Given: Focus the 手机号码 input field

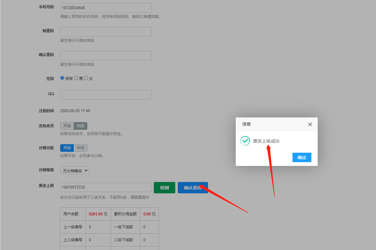Looking at the screenshot, I should click(x=106, y=8).
